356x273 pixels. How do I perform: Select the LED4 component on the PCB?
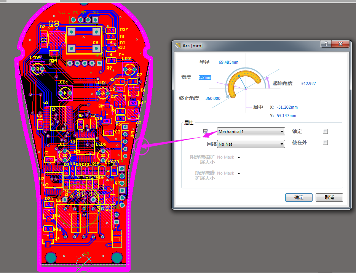pyautogui.click(x=65, y=92)
